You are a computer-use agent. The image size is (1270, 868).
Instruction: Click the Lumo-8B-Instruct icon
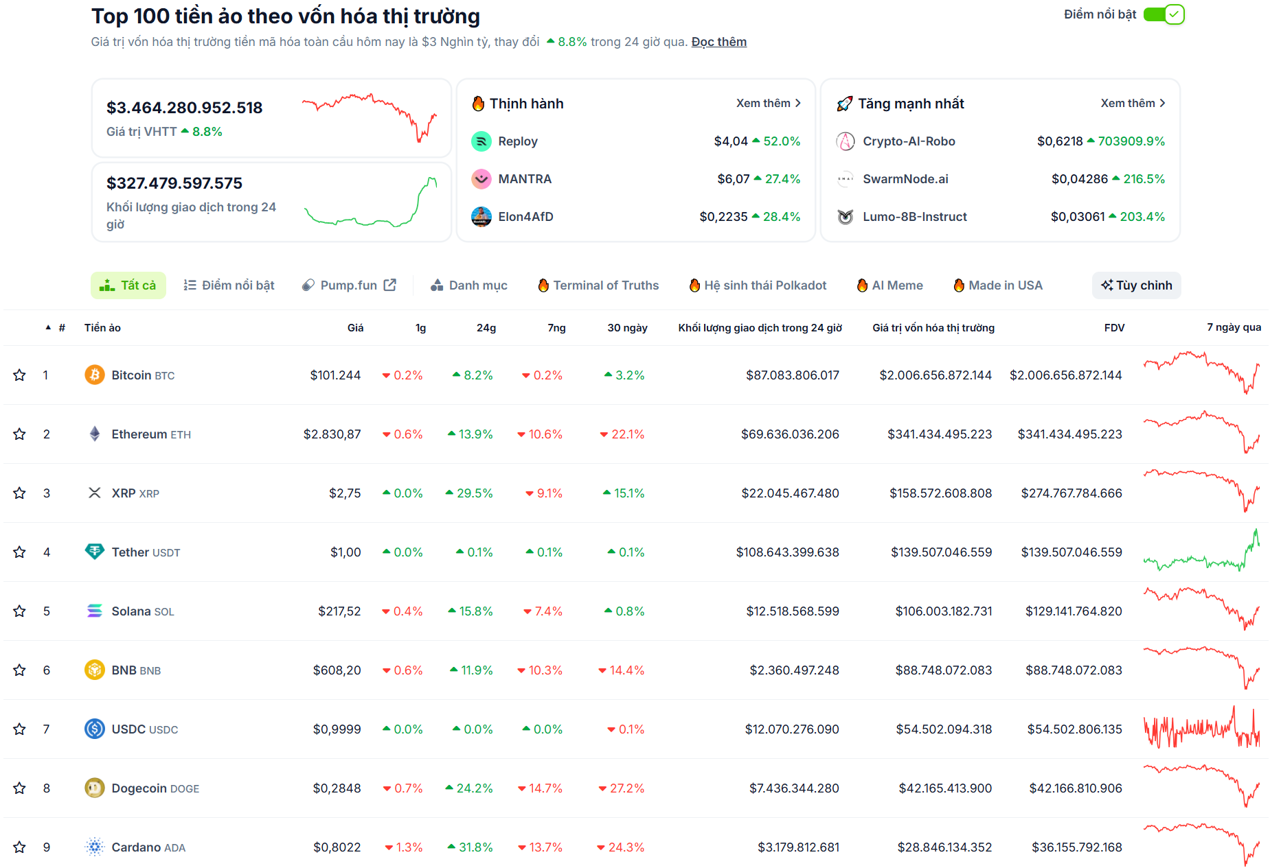(x=846, y=217)
